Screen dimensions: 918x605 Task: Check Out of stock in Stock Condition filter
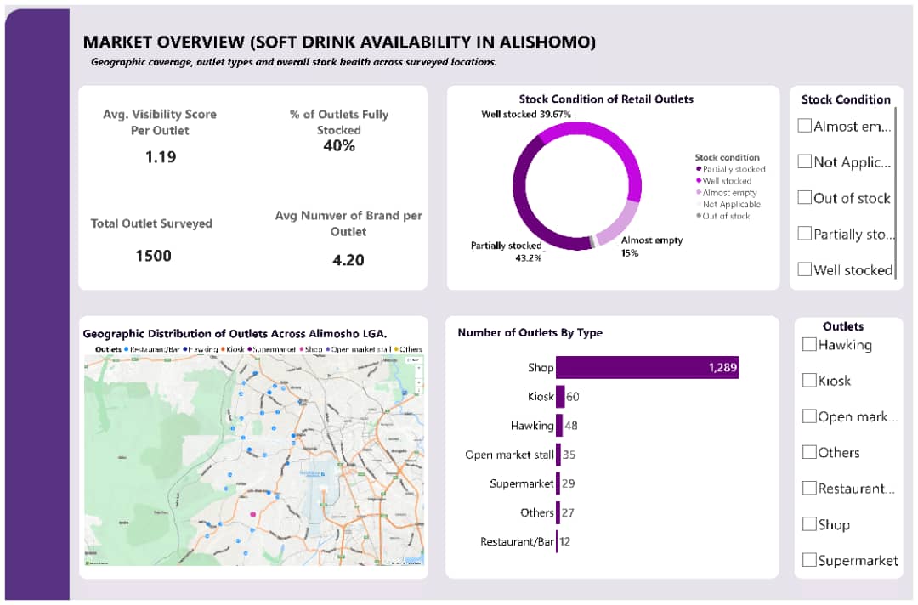[804, 198]
